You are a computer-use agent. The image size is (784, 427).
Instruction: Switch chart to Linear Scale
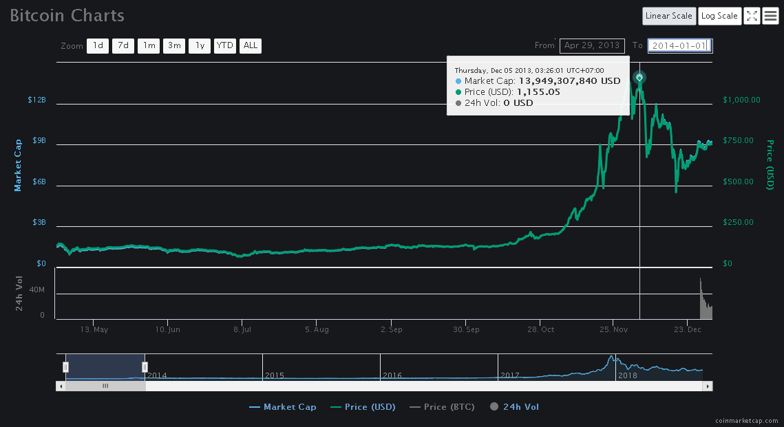point(668,16)
